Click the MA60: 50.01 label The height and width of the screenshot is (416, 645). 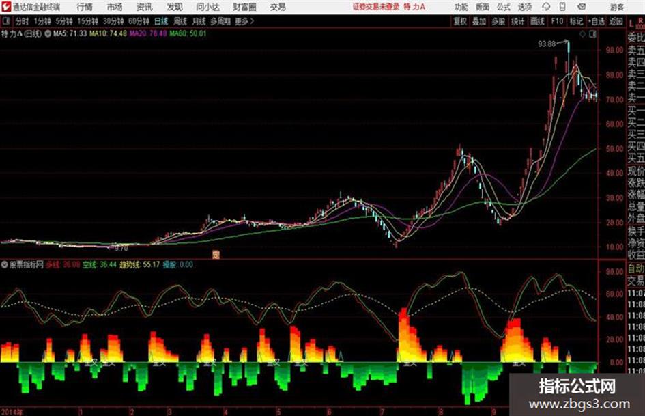tap(188, 33)
